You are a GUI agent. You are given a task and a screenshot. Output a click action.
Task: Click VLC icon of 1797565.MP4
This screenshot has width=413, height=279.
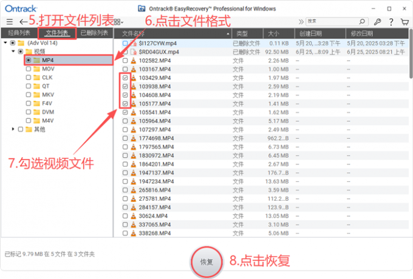134,147
